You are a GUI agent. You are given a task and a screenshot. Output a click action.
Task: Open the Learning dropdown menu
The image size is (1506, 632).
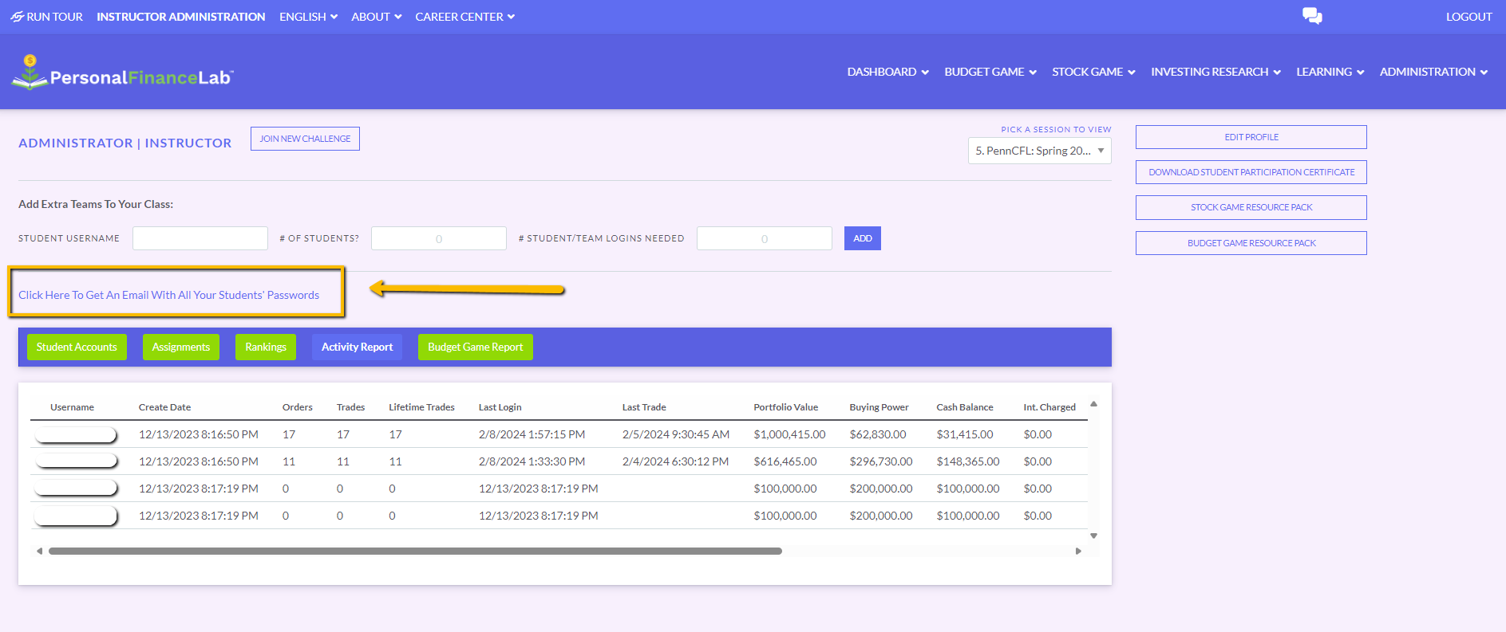pos(1330,72)
